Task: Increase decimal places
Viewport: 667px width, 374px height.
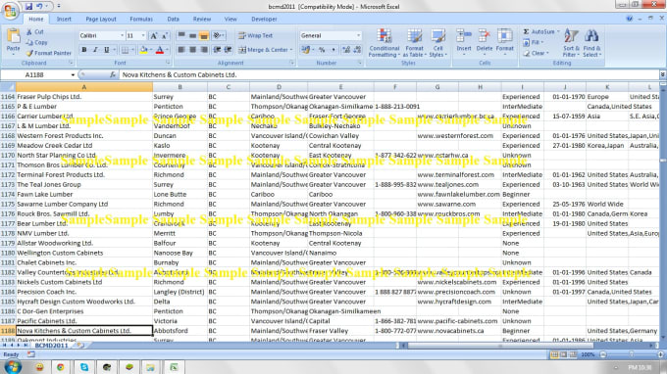Action: (346, 50)
